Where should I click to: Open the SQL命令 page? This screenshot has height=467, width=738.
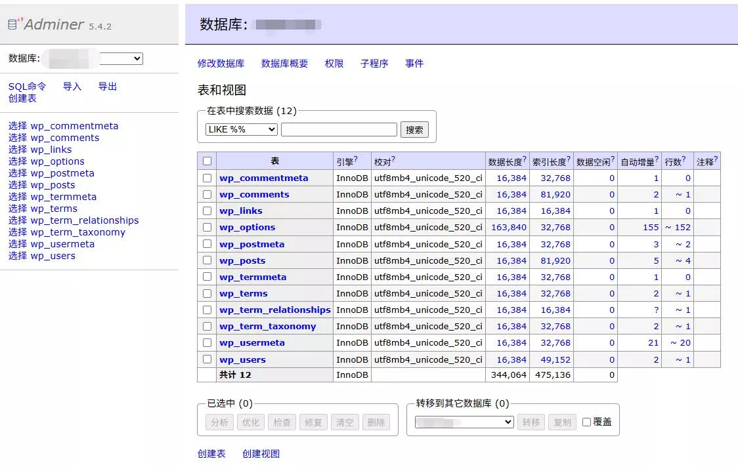[x=27, y=86]
